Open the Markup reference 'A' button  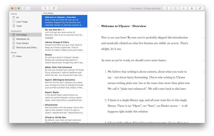coord(192,8)
